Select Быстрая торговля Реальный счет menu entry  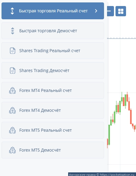pos(53,11)
